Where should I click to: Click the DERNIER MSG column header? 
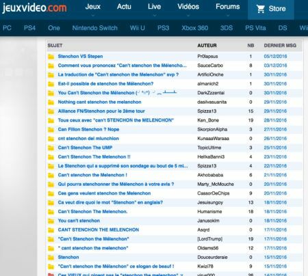[280, 46]
